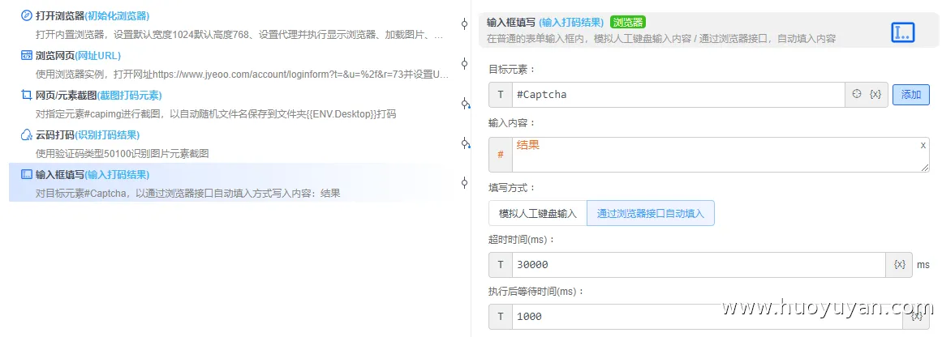The image size is (942, 337).
Task: Click description 对指定元素#capimg进行截图
Action: pyautogui.click(x=216, y=114)
